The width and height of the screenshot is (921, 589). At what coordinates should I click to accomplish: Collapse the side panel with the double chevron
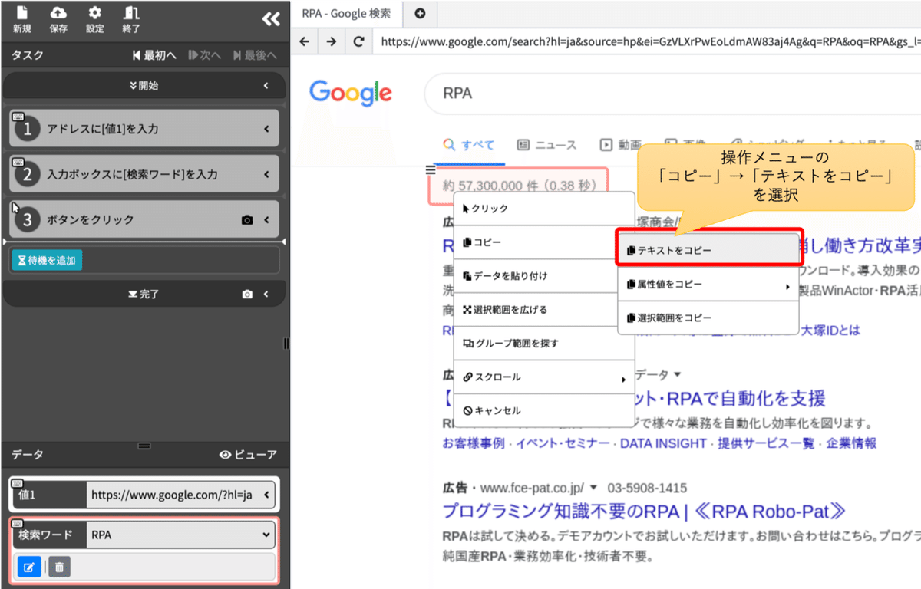click(270, 18)
